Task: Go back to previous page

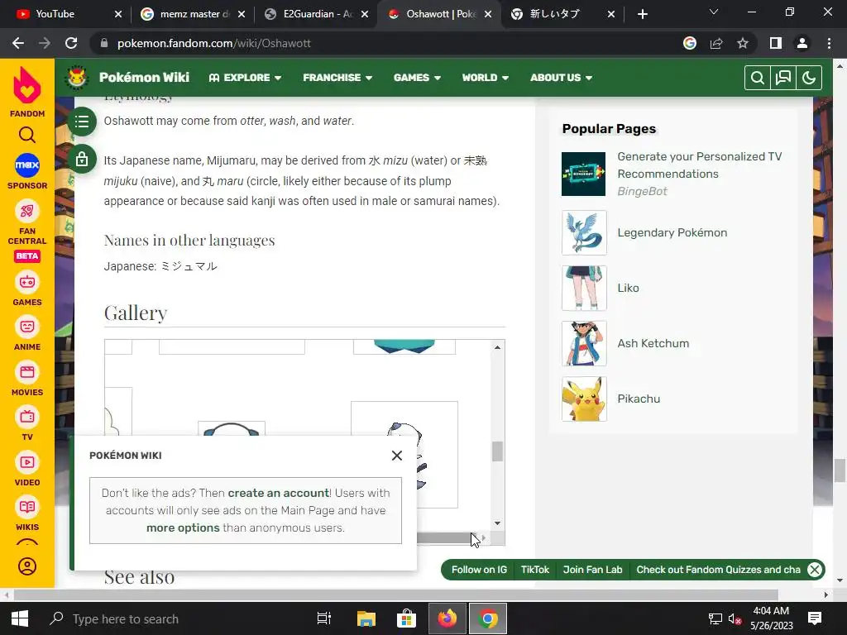Action: tap(18, 43)
